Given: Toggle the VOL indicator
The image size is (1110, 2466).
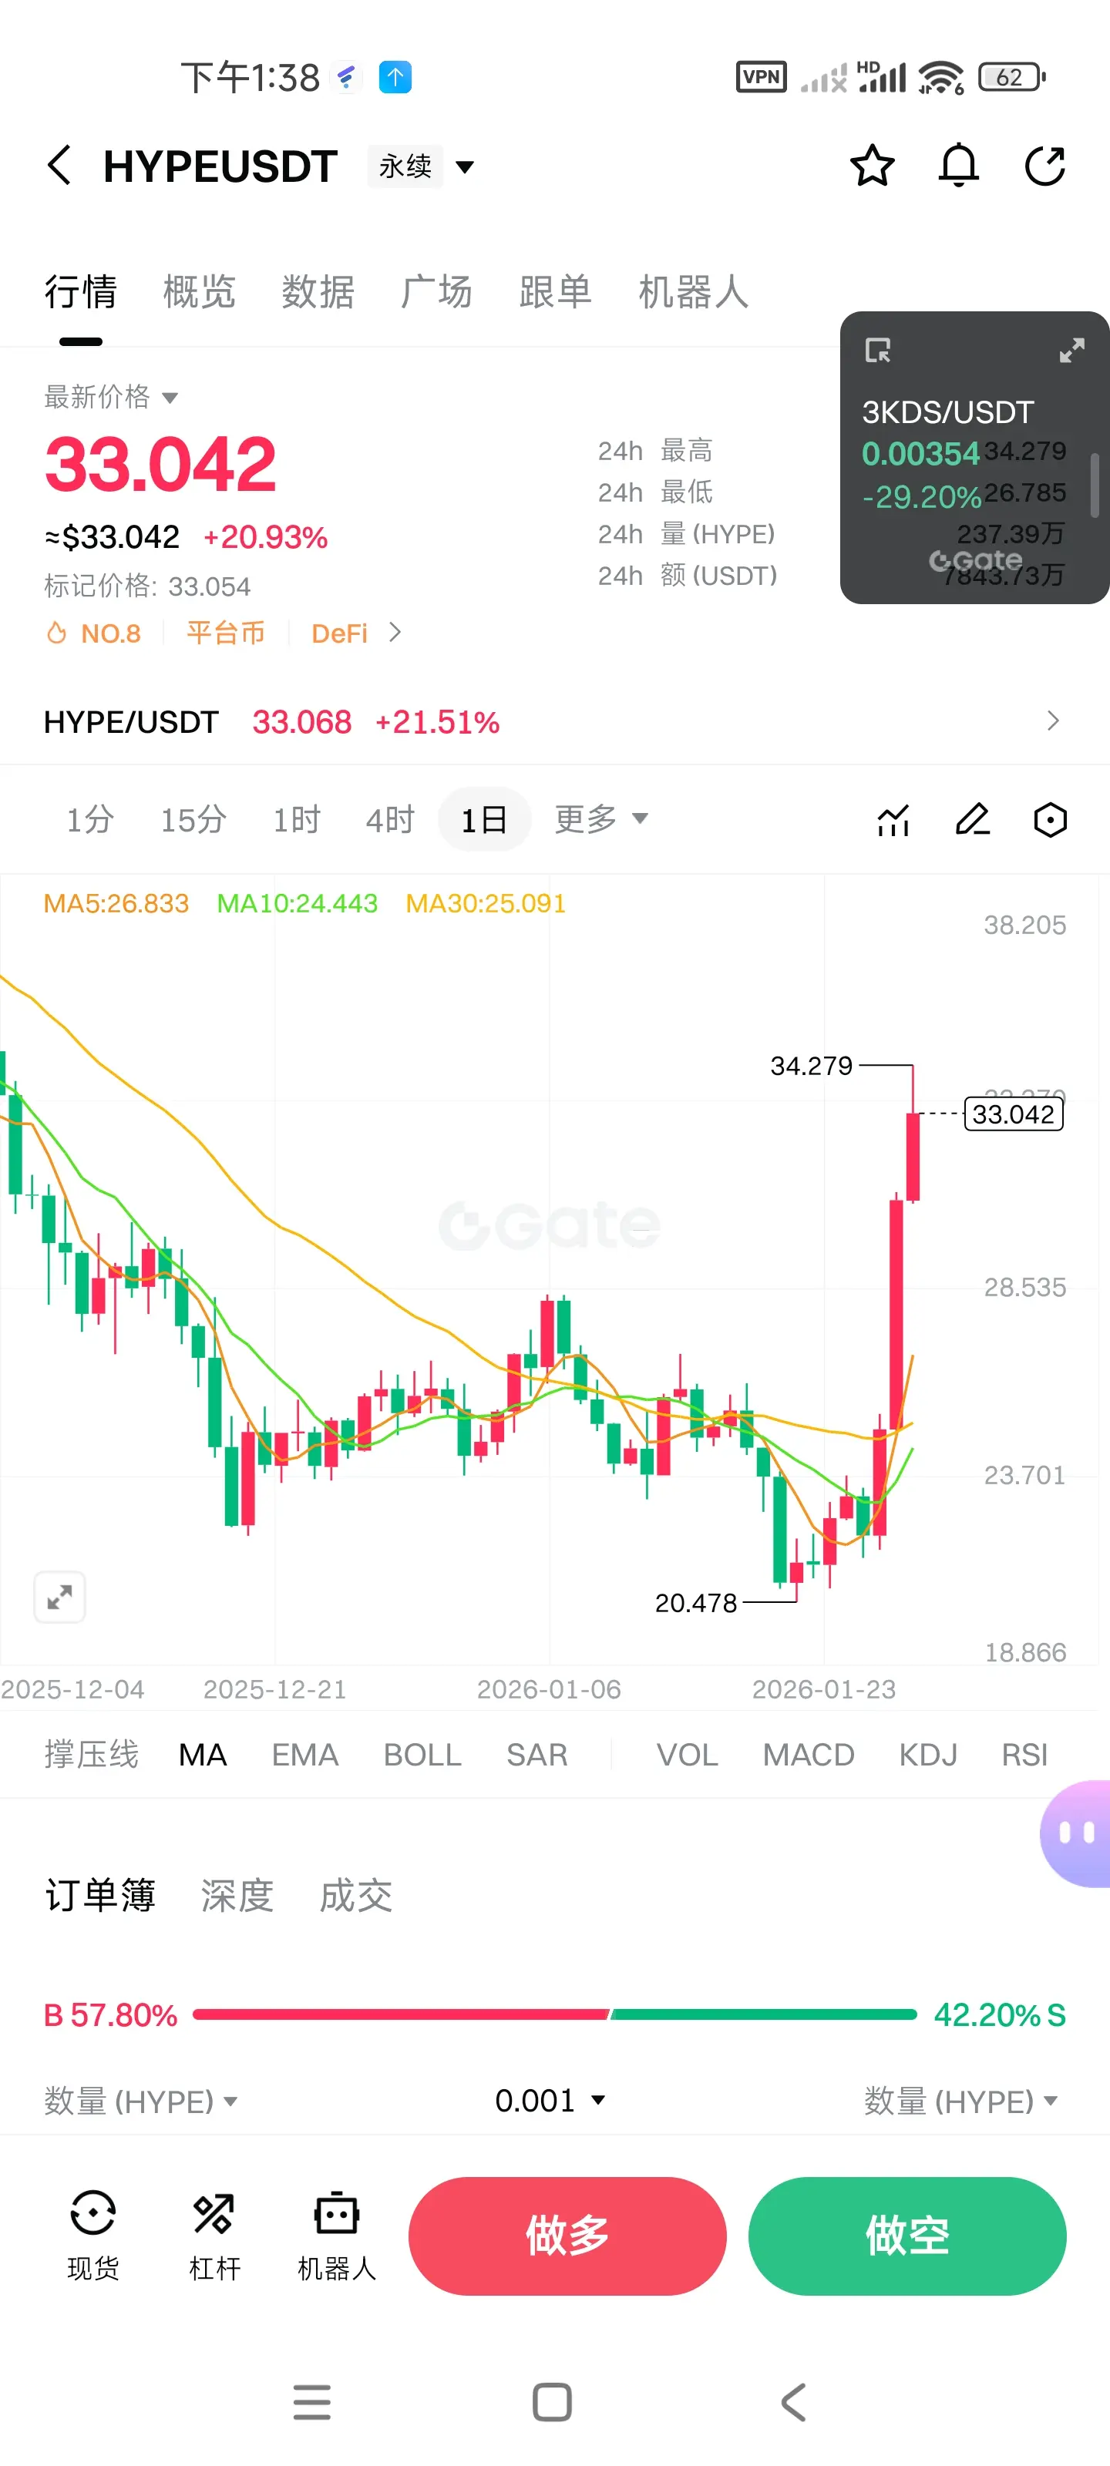Looking at the screenshot, I should point(687,1755).
